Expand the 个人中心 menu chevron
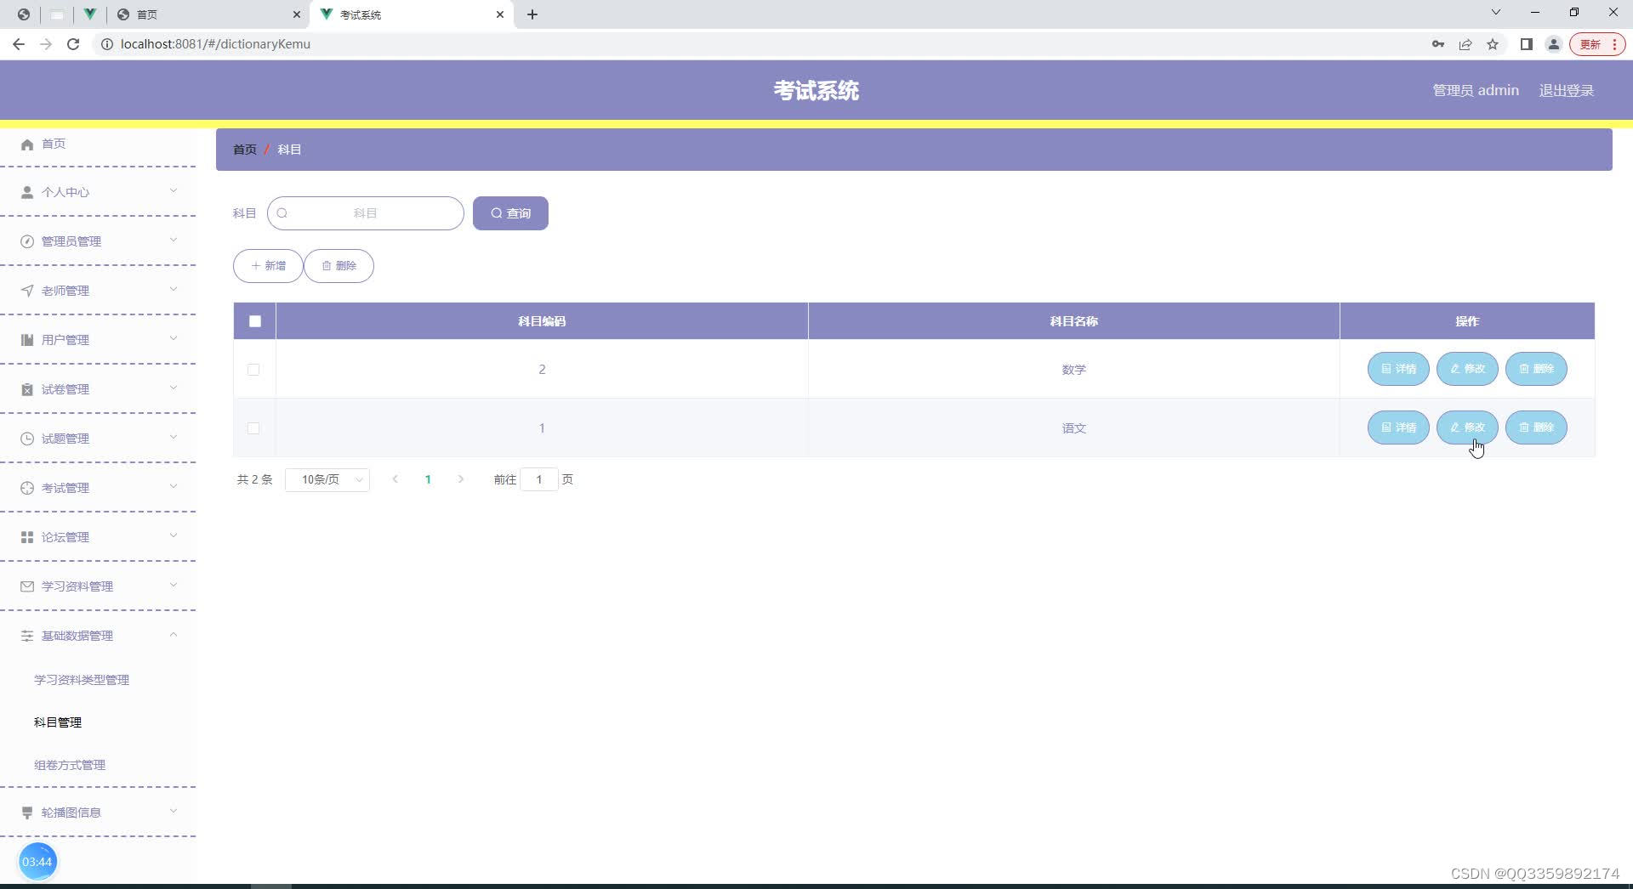This screenshot has height=889, width=1633. (x=174, y=191)
